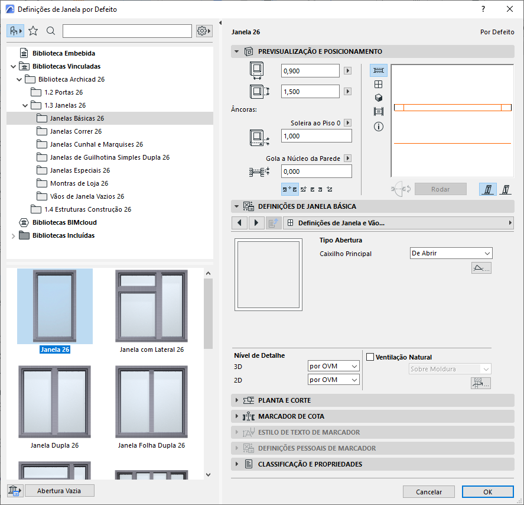Image resolution: width=524 pixels, height=505 pixels.
Task: Select the 3D view preview icon
Action: tap(379, 98)
